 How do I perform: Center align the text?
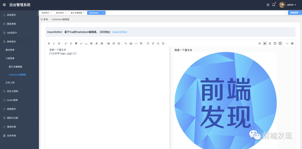coord(97,44)
